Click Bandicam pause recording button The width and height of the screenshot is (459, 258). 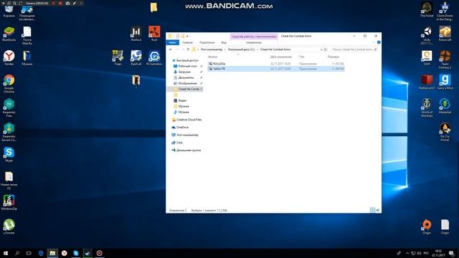coord(54,3)
